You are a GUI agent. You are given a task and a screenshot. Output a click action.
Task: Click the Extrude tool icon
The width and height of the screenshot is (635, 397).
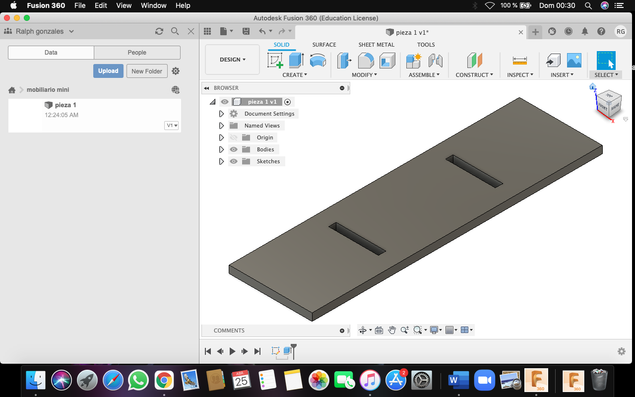(x=296, y=61)
